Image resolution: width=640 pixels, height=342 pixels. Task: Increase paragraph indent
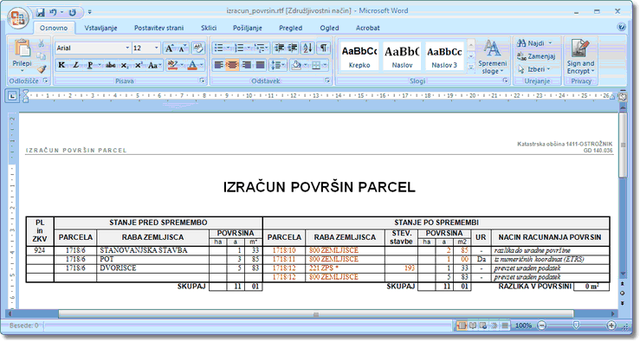pos(293,48)
